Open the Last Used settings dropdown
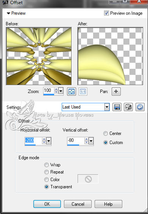Screen dimensions: 148x214 pos(107,107)
